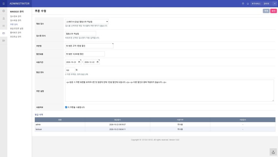
Task: Click the 발급일시 column header
Action: 117,120
